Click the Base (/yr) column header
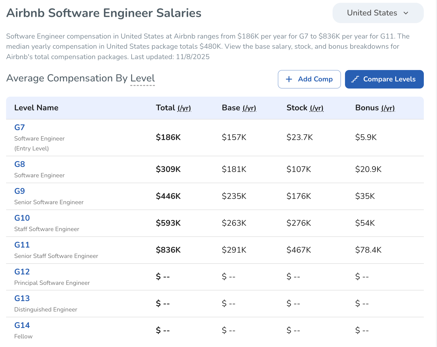 (x=239, y=108)
